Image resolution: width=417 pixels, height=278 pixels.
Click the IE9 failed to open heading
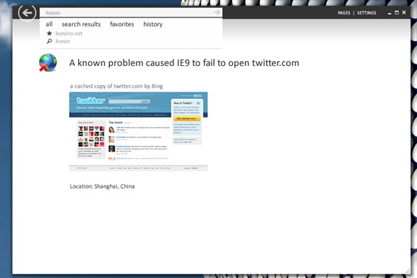coord(184,63)
